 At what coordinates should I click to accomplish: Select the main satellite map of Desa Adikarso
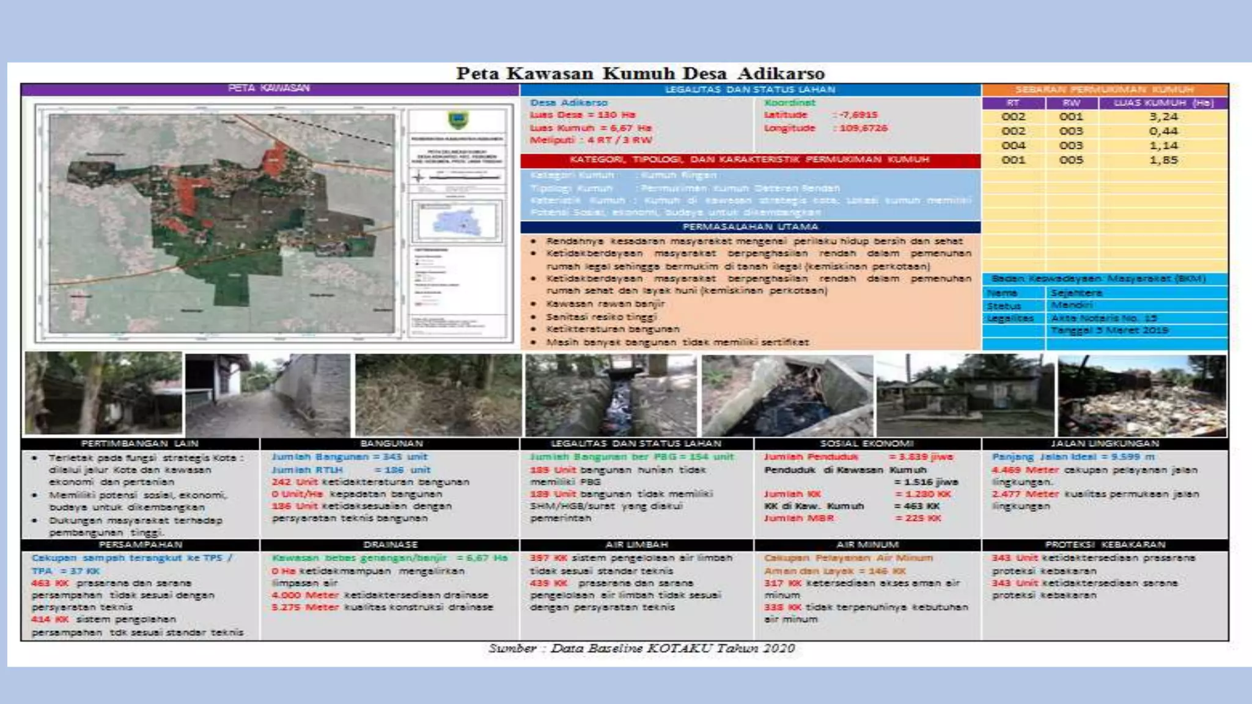pyautogui.click(x=221, y=224)
